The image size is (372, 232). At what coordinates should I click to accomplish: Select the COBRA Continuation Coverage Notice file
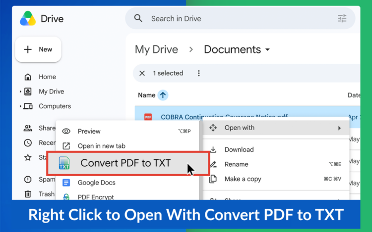224,116
